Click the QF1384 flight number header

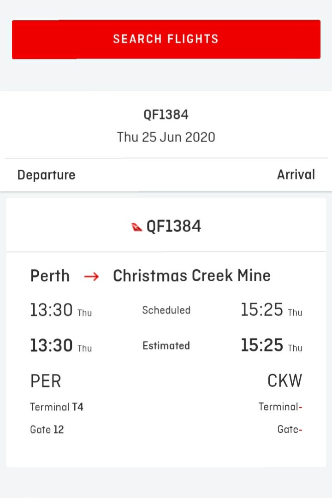coord(166,115)
